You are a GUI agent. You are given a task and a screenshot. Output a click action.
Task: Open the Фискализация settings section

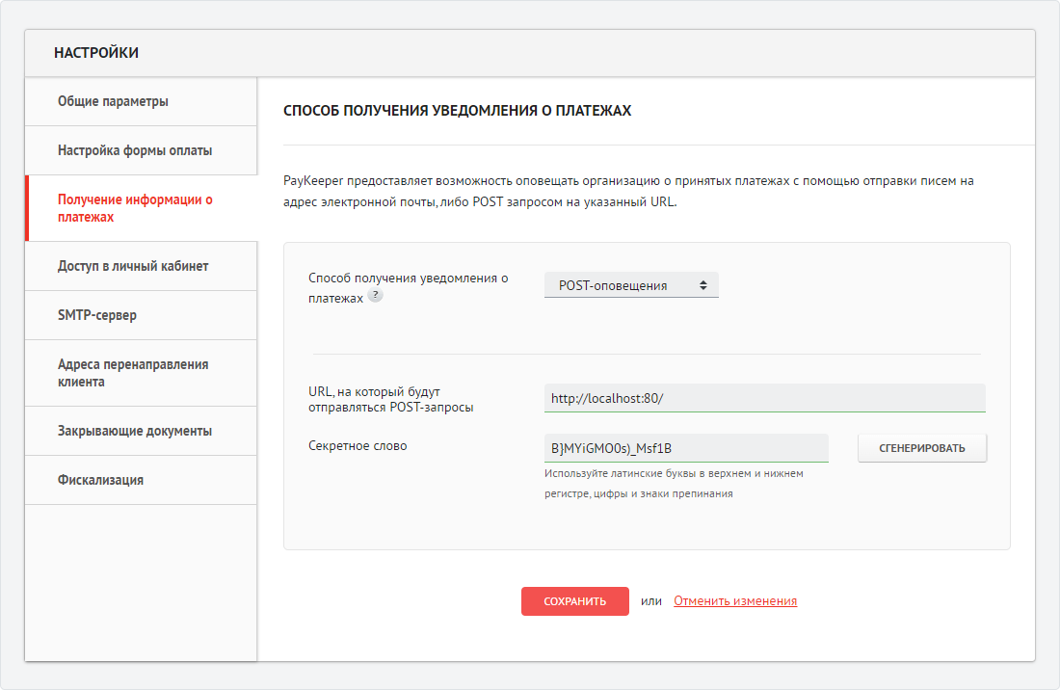click(100, 480)
